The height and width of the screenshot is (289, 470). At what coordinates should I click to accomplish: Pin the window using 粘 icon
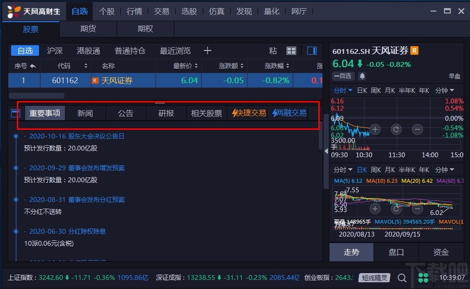(272, 50)
